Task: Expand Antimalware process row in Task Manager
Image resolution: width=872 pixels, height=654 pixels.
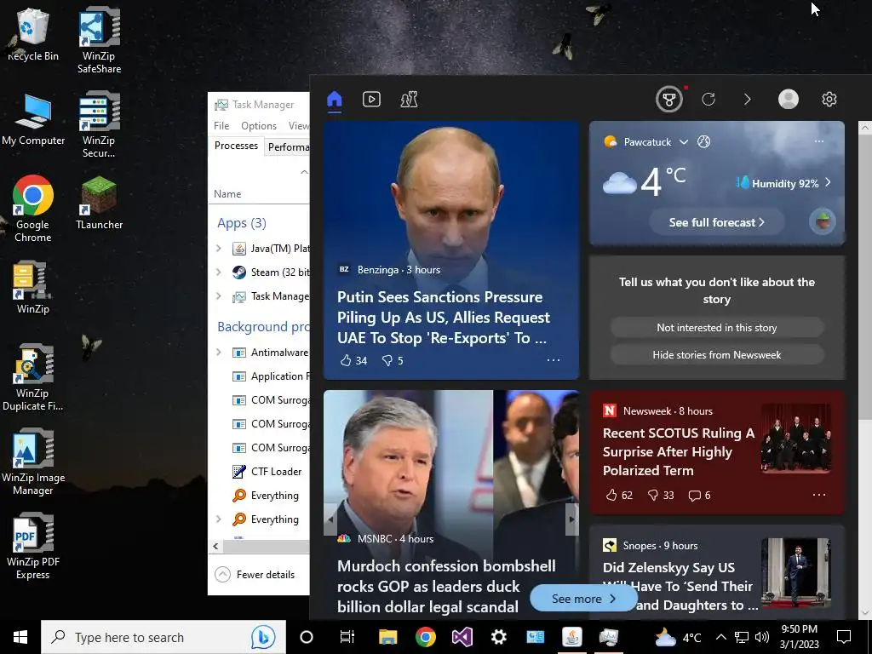Action: [219, 352]
